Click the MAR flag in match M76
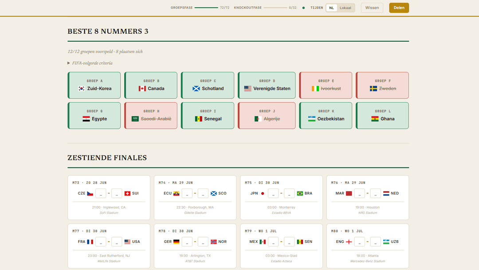The image size is (479, 270). (349, 194)
